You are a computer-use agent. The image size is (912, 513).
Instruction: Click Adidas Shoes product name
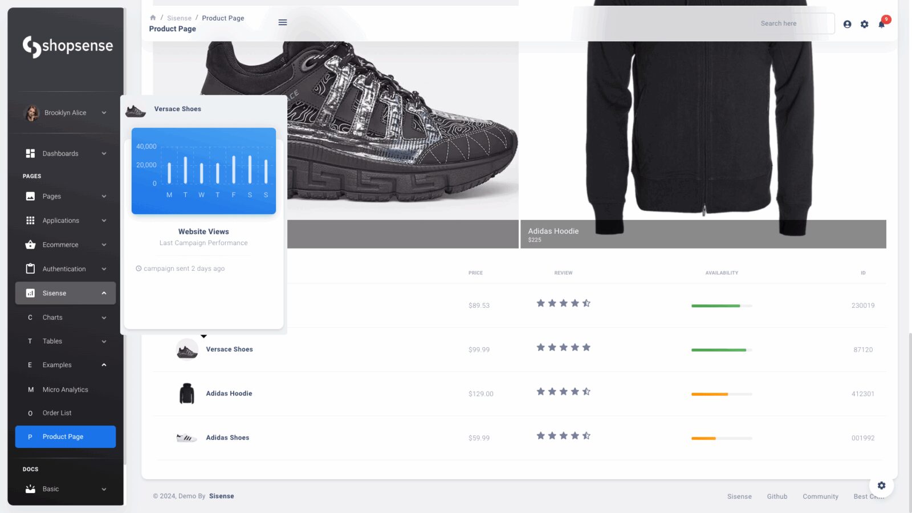coord(227,438)
